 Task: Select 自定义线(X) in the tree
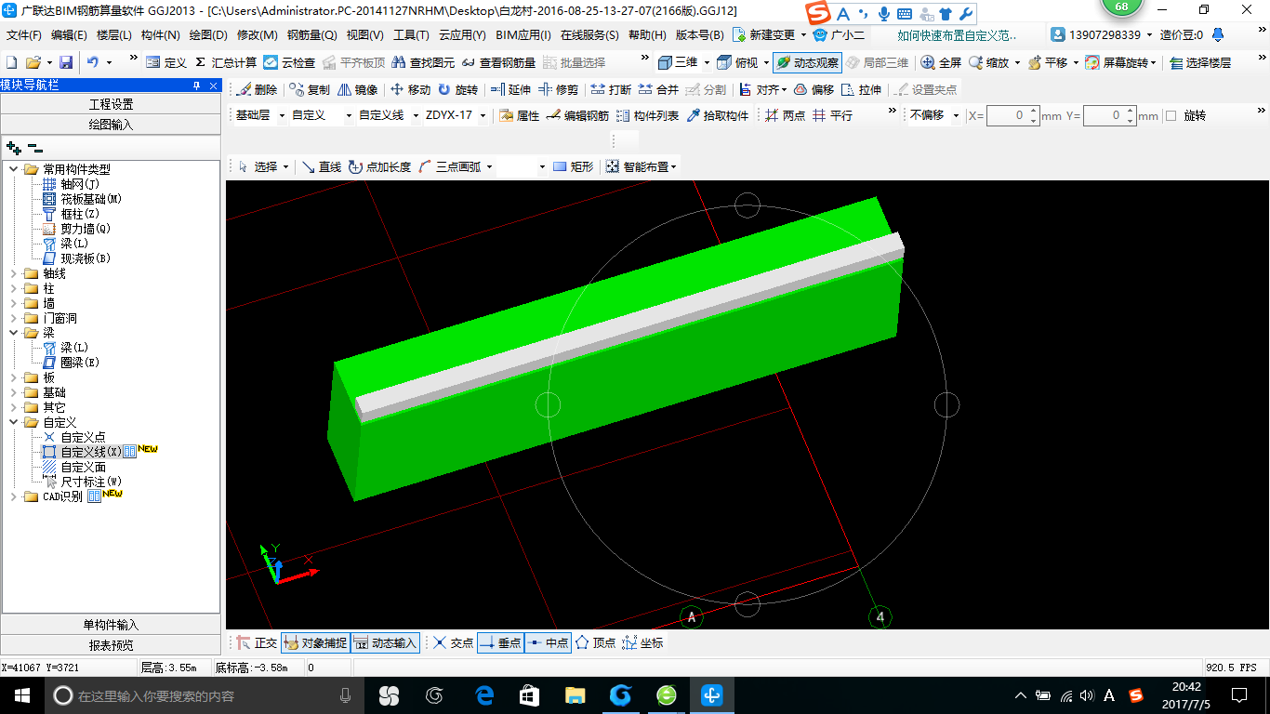coord(90,452)
